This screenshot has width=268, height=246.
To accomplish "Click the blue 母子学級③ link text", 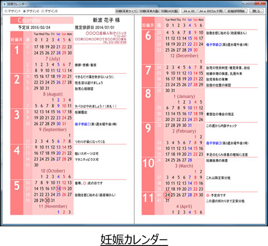I will click(213, 143).
